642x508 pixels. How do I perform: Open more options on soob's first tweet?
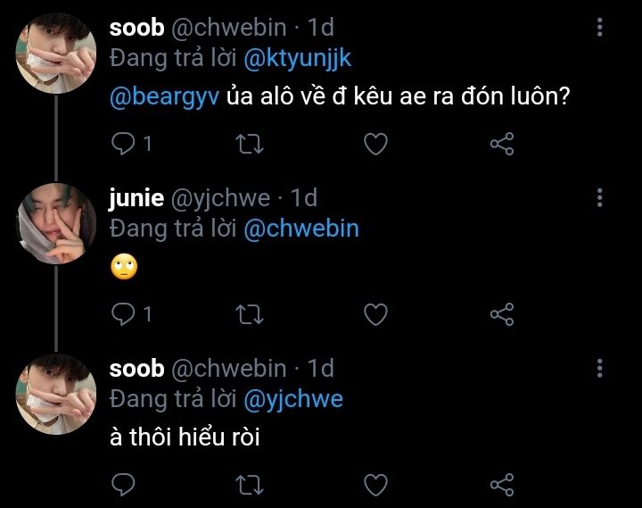599,29
